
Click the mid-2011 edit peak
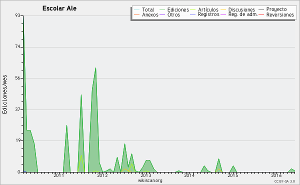81,95
